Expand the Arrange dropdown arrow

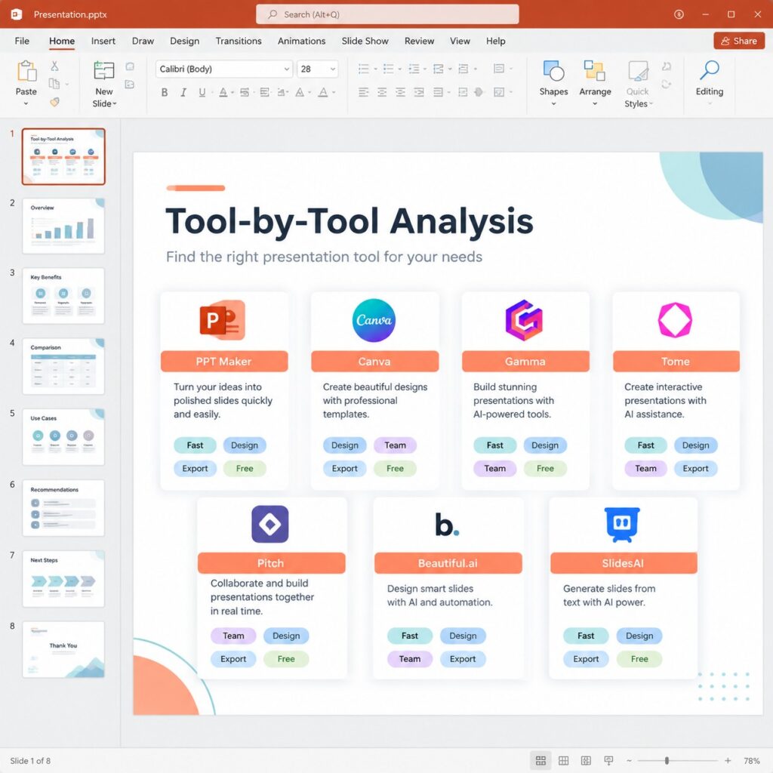595,103
